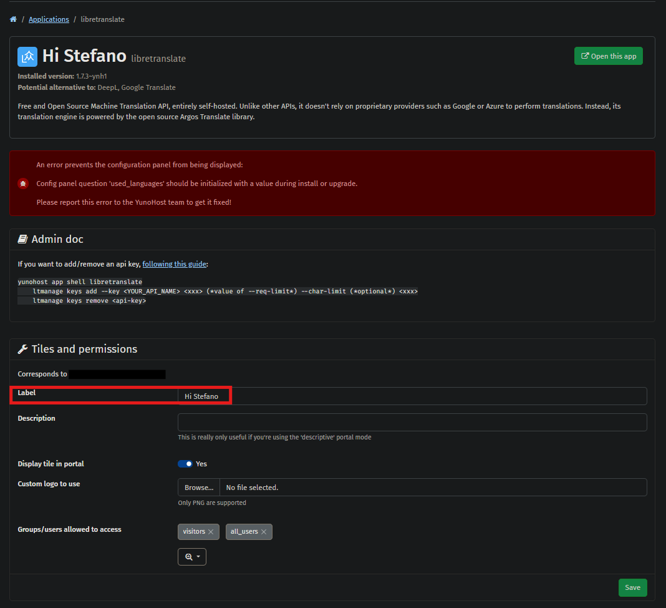Open the Applications breadcrumb link
The image size is (666, 608).
49,19
